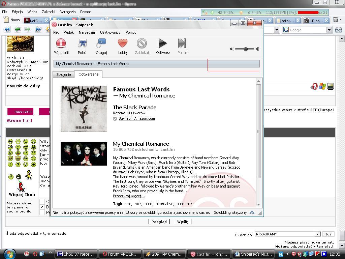Viewport: 345px width, 259px height.
Task: Click the alternative tag
Action: point(165,204)
